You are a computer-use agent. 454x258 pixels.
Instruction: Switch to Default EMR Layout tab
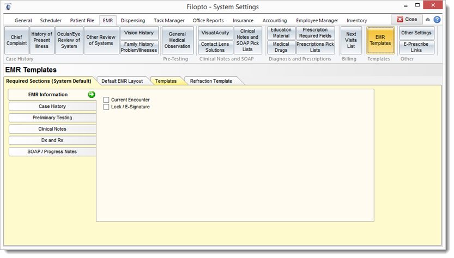click(x=122, y=81)
